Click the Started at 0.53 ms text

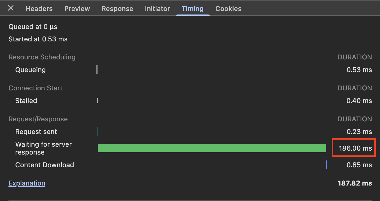(x=38, y=39)
